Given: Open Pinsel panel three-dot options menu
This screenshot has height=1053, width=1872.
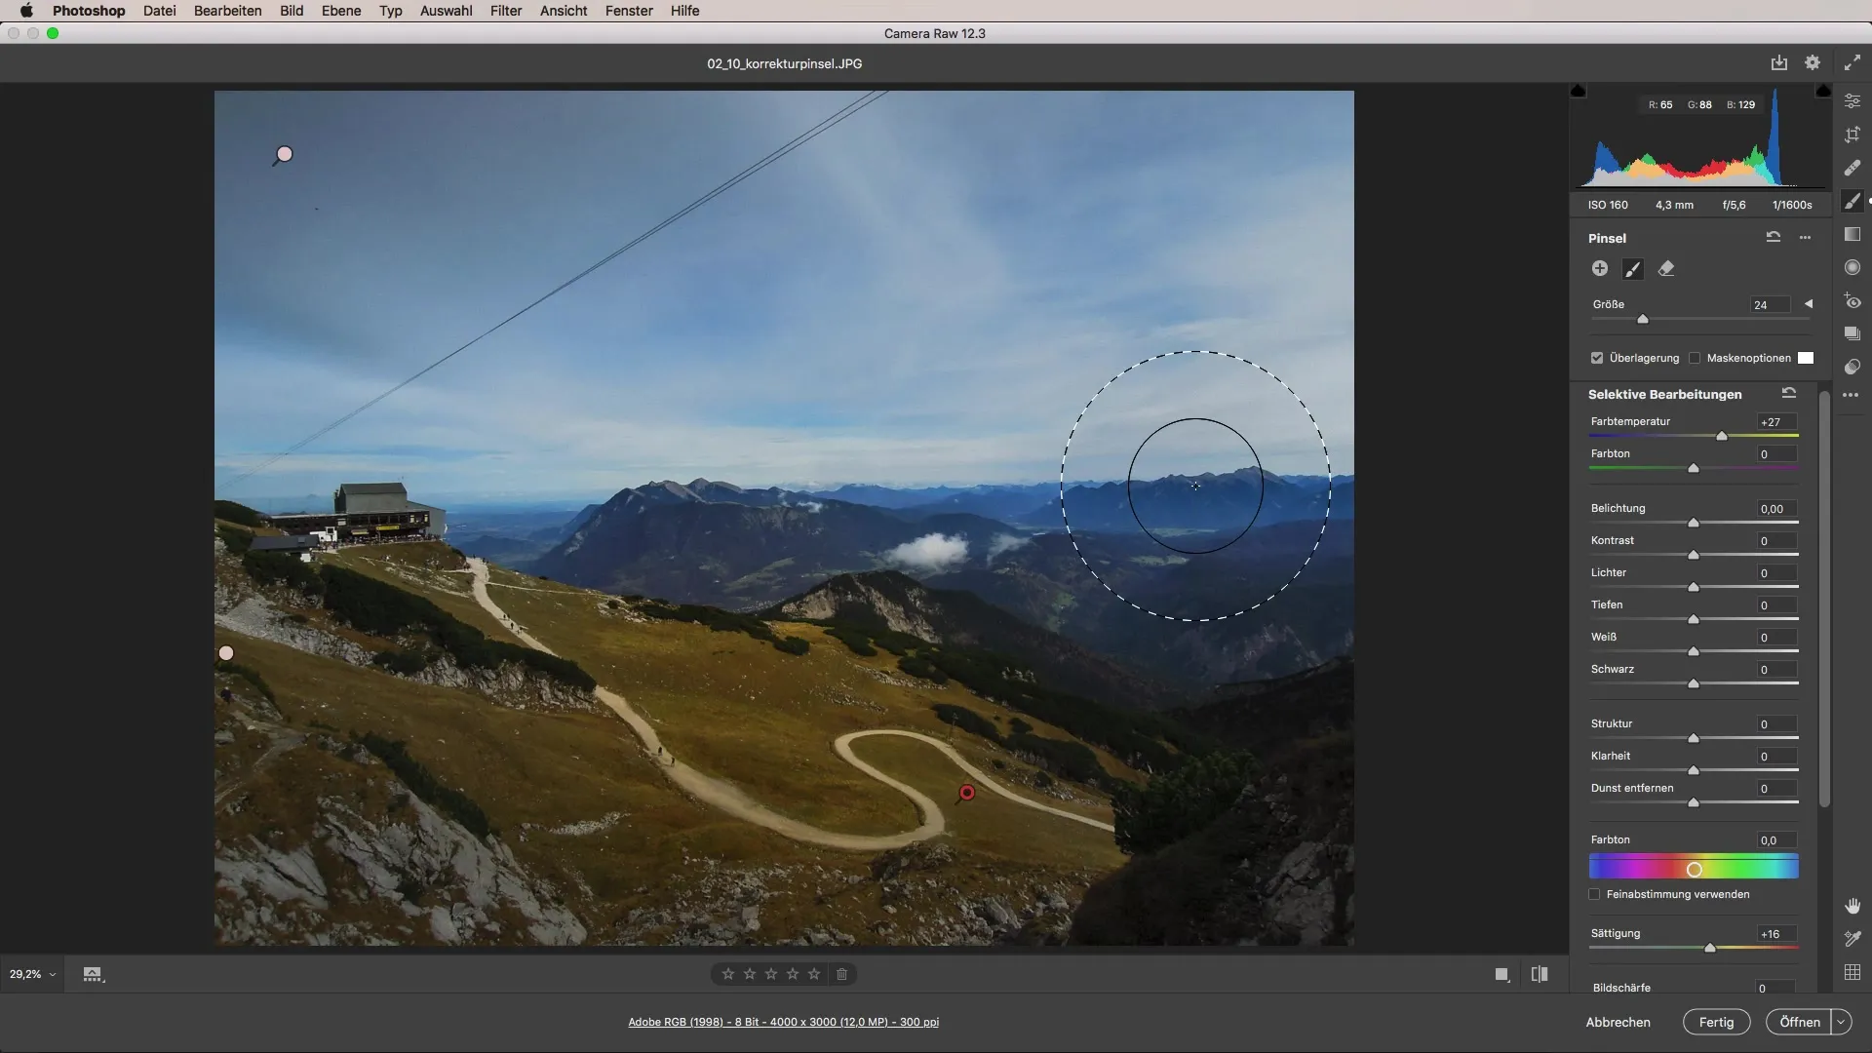Looking at the screenshot, I should (x=1806, y=238).
